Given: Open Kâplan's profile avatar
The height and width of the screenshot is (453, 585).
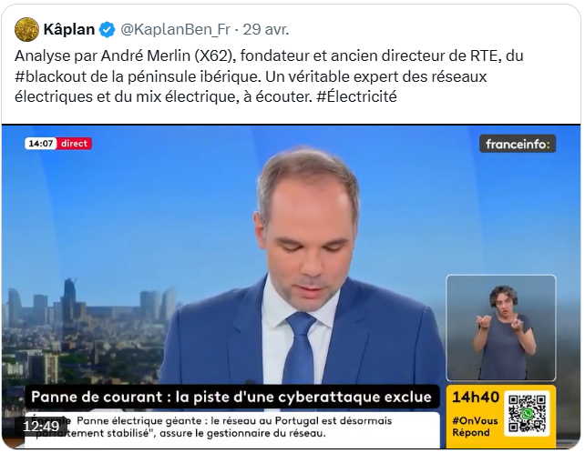Looking at the screenshot, I should coord(26,29).
